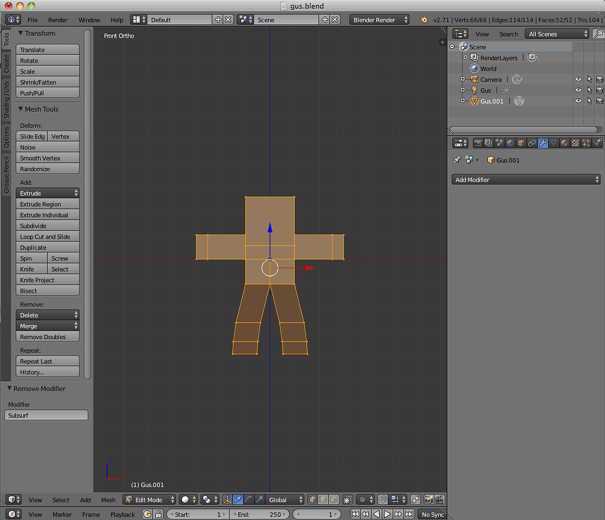Open the Mesh menu in 3D view header
The width and height of the screenshot is (605, 520).
(109, 500)
